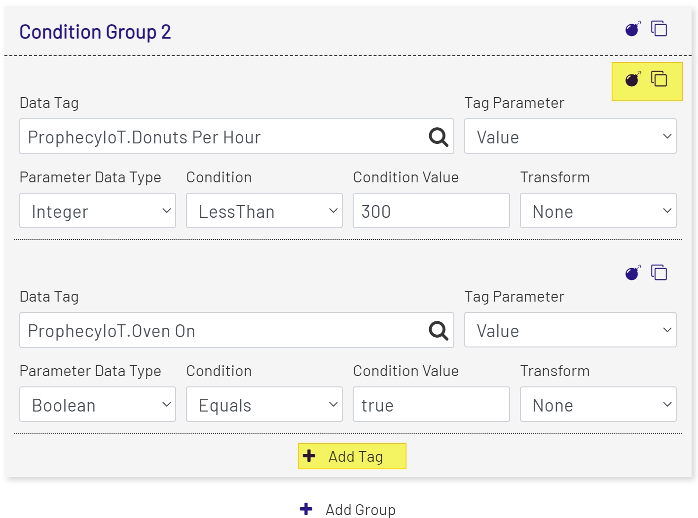Open the Value dropdown under Oven On Tag Parameter
The width and height of the screenshot is (698, 518).
click(570, 330)
